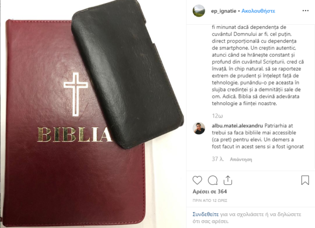Open post timestamp ΠΡΙΝ ΑΠΟ 12 ΩΡΕΣ

tap(209, 201)
